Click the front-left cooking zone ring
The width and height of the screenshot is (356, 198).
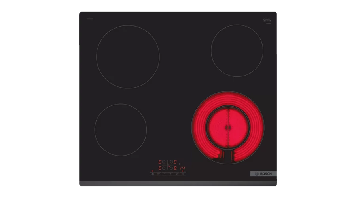click(x=121, y=130)
